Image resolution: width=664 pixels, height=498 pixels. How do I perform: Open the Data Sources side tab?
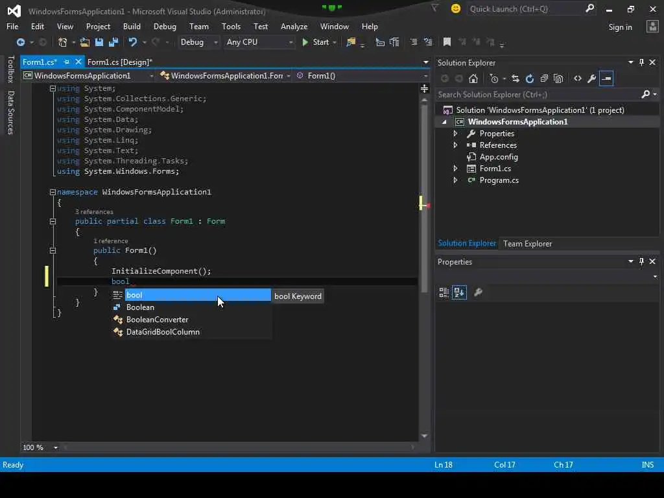pyautogui.click(x=10, y=112)
